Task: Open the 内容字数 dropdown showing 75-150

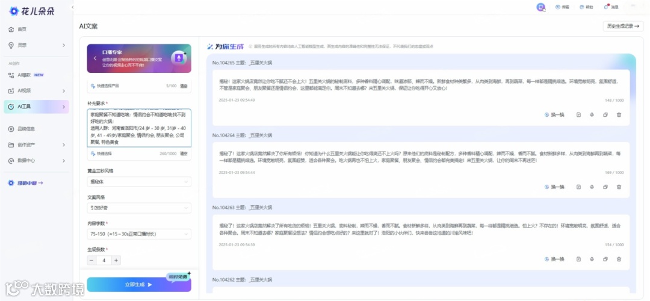Action: [x=139, y=234]
